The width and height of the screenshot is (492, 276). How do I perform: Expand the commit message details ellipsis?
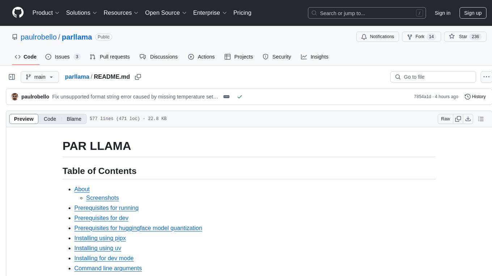coord(226,97)
